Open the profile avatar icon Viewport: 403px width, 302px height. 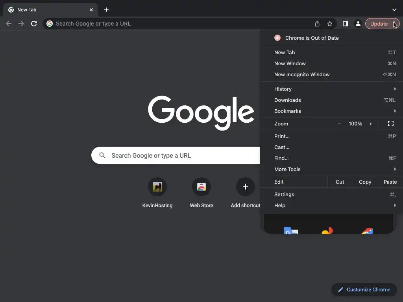pyautogui.click(x=358, y=24)
